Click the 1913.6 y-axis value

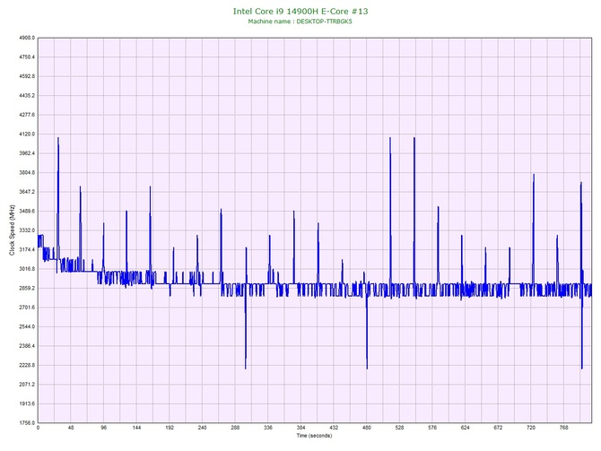pos(27,403)
